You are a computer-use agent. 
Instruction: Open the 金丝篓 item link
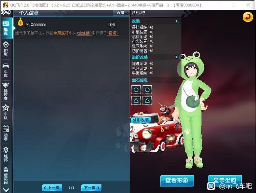pos(84,33)
